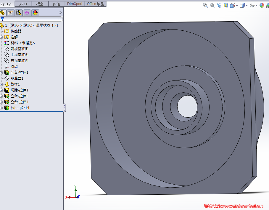Viewport: 269px width, 210px height.
Task: Select the 凸台-拉伸4 feature
Action: point(20,102)
